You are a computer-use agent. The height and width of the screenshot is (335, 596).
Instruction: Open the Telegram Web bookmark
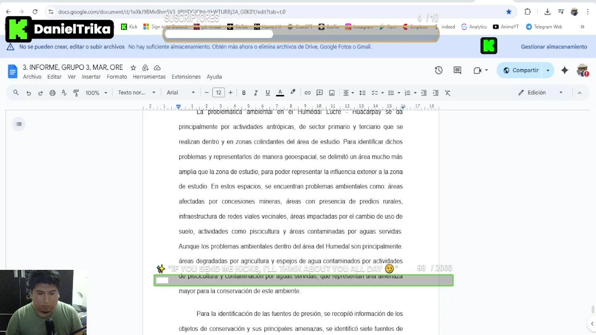tap(544, 27)
